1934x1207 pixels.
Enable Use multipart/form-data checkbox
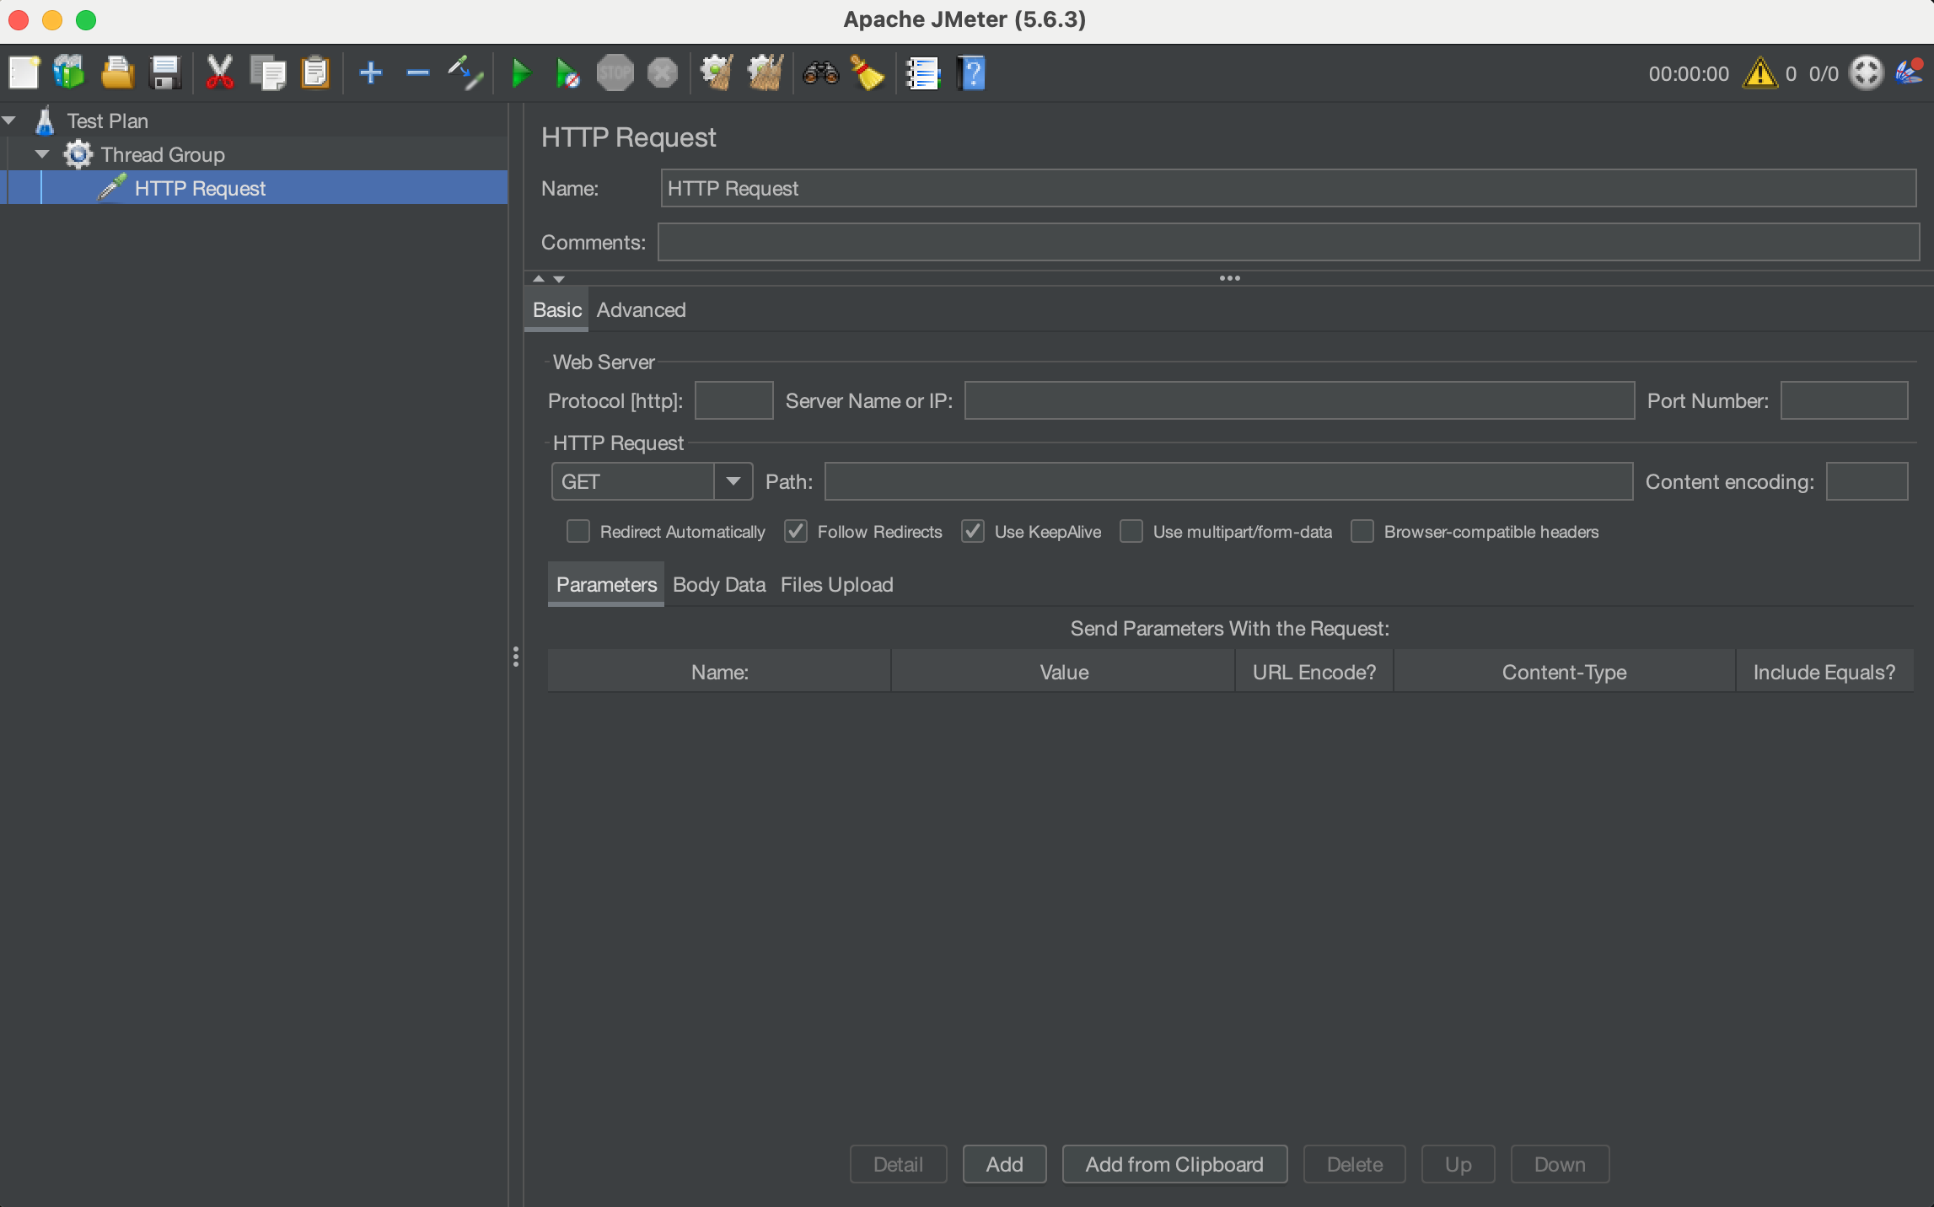[x=1131, y=532]
